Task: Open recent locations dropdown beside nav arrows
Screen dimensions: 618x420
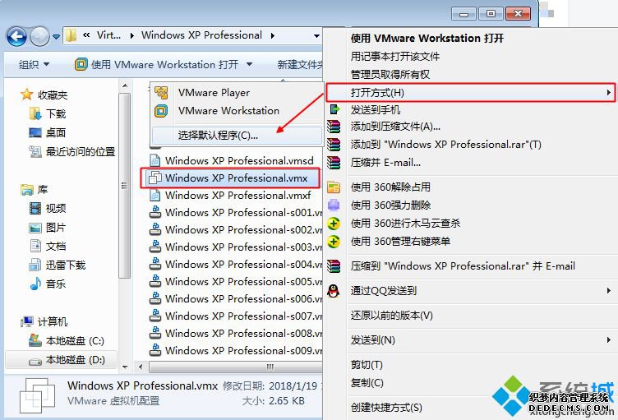Action: (x=57, y=37)
